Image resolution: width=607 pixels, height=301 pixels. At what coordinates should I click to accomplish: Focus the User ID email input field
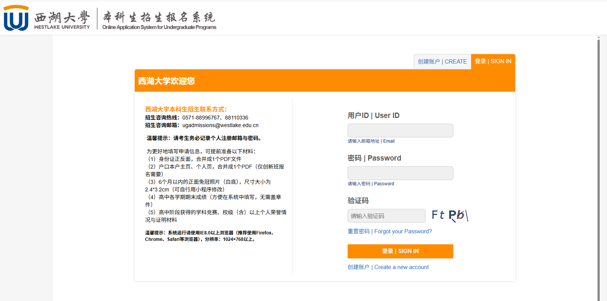pyautogui.click(x=400, y=131)
